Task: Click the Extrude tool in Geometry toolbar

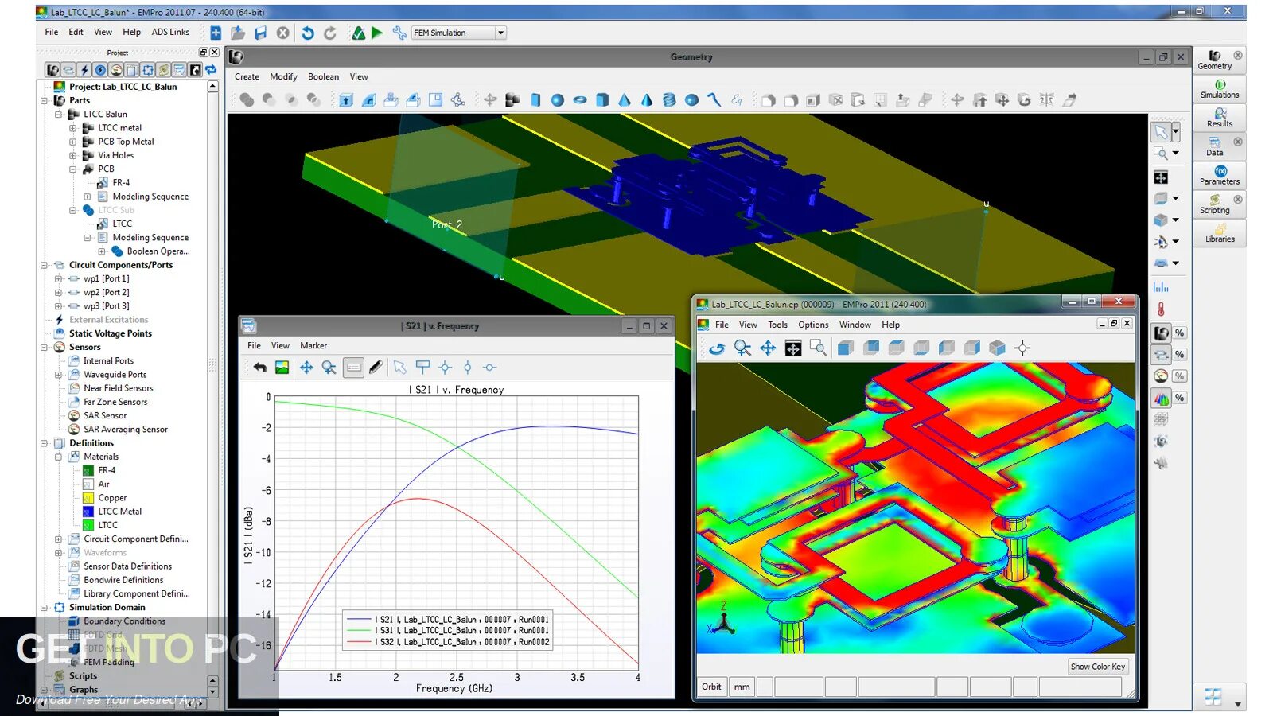Action: [x=346, y=100]
